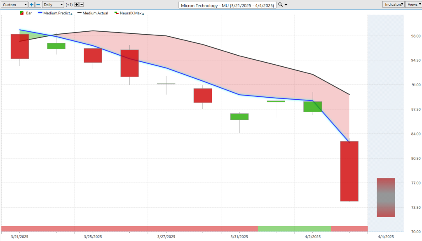Click the 73.50 price axis label
The width and height of the screenshot is (422, 241).
(x=416, y=207)
